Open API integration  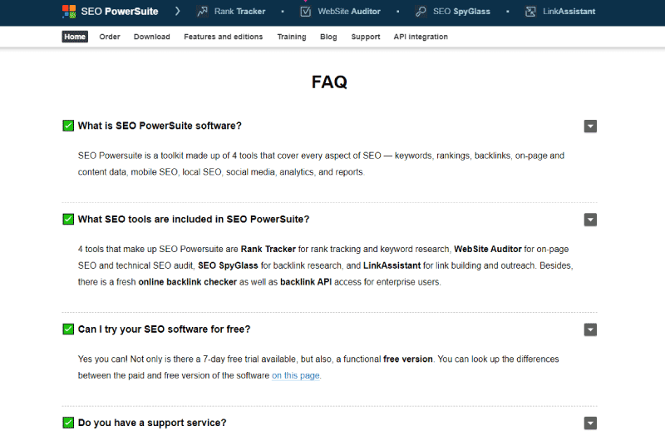(x=421, y=37)
